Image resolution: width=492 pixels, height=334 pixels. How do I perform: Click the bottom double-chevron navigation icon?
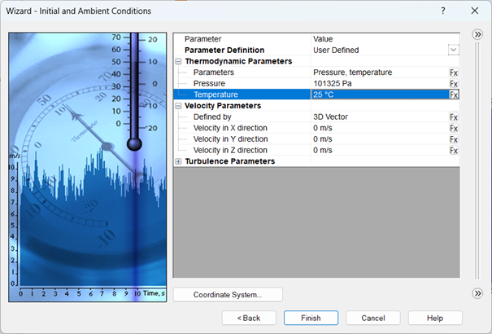(x=477, y=293)
